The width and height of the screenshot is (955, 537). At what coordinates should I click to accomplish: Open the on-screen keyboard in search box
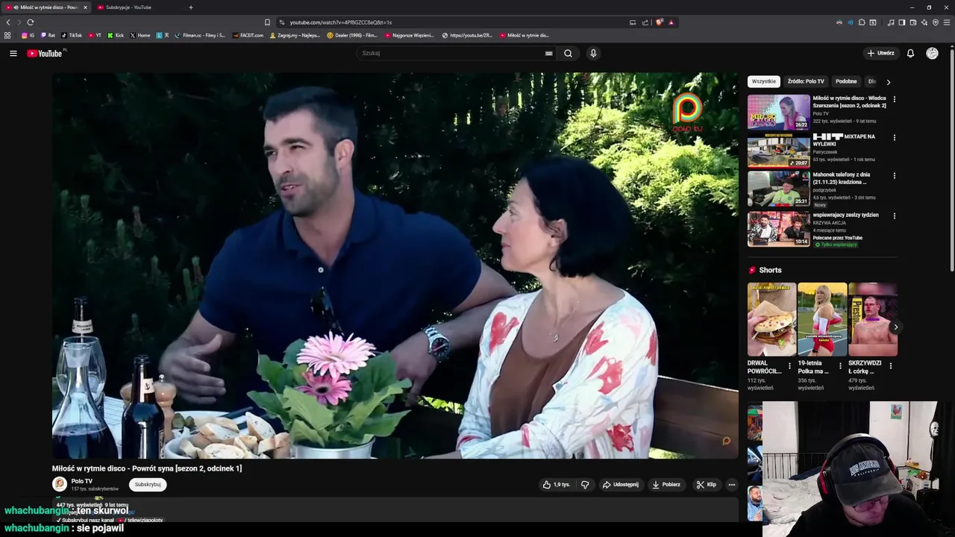click(x=548, y=53)
